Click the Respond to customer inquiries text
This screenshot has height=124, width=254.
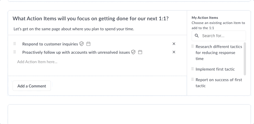(50, 44)
